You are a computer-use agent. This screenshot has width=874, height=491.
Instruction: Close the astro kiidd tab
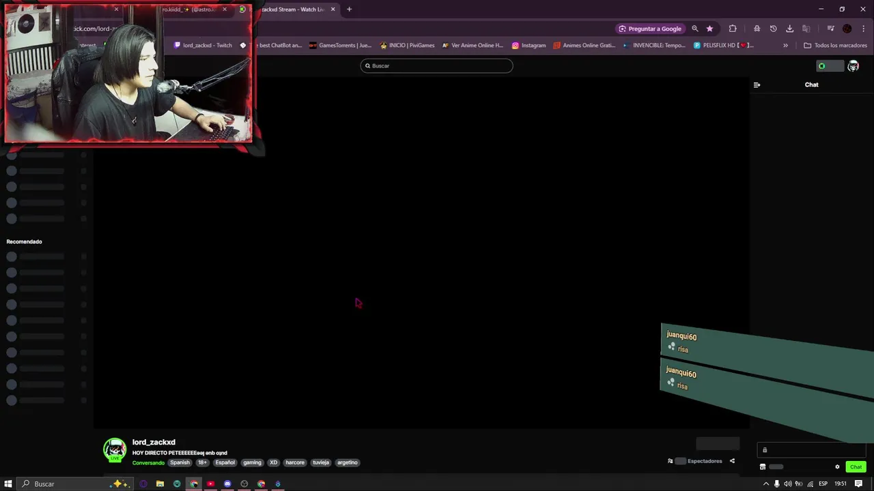point(225,10)
